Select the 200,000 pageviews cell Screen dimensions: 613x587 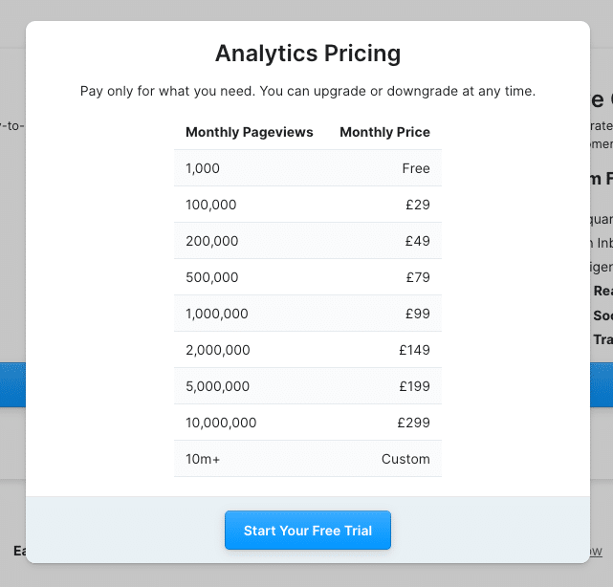(x=211, y=241)
